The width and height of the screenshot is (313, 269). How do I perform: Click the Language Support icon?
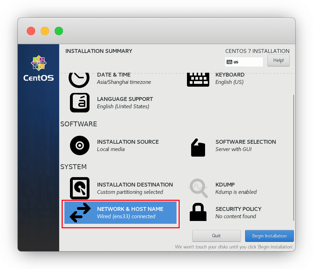pos(79,103)
